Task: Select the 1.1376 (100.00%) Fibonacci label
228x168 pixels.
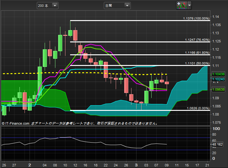Action: pyautogui.click(x=196, y=19)
